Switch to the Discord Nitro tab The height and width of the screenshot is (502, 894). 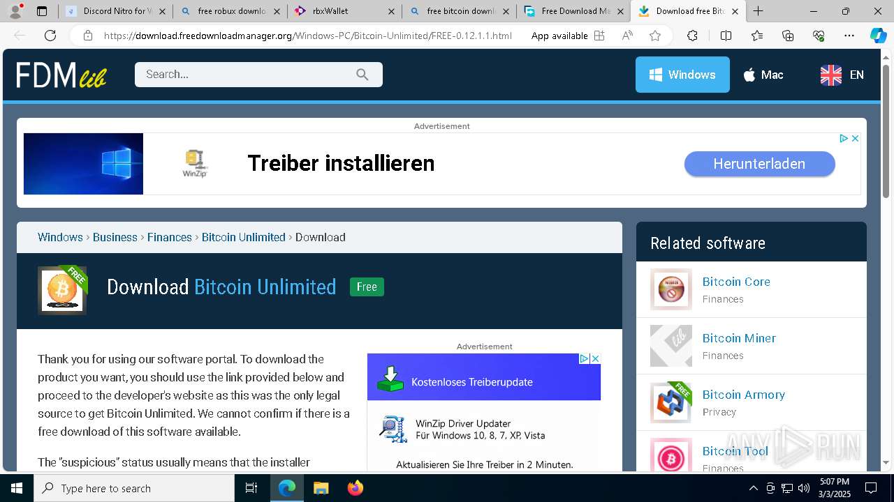pos(115,11)
